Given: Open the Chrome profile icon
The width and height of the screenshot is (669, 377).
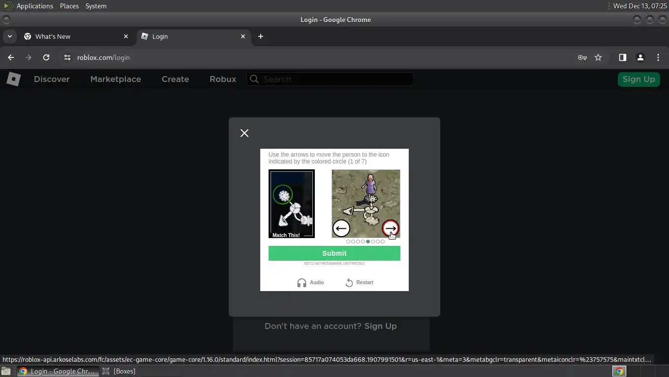Looking at the screenshot, I should tap(640, 57).
